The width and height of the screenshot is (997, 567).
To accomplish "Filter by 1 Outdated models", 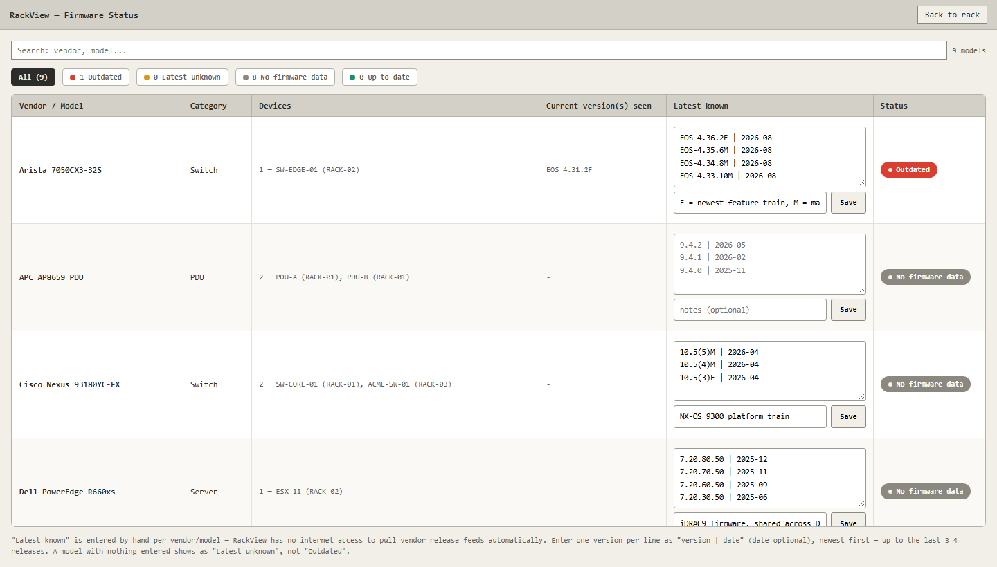I will click(96, 77).
